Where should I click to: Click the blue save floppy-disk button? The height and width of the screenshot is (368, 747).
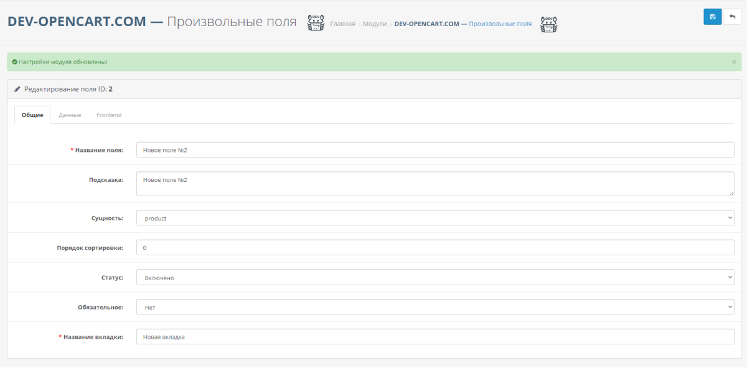point(713,17)
